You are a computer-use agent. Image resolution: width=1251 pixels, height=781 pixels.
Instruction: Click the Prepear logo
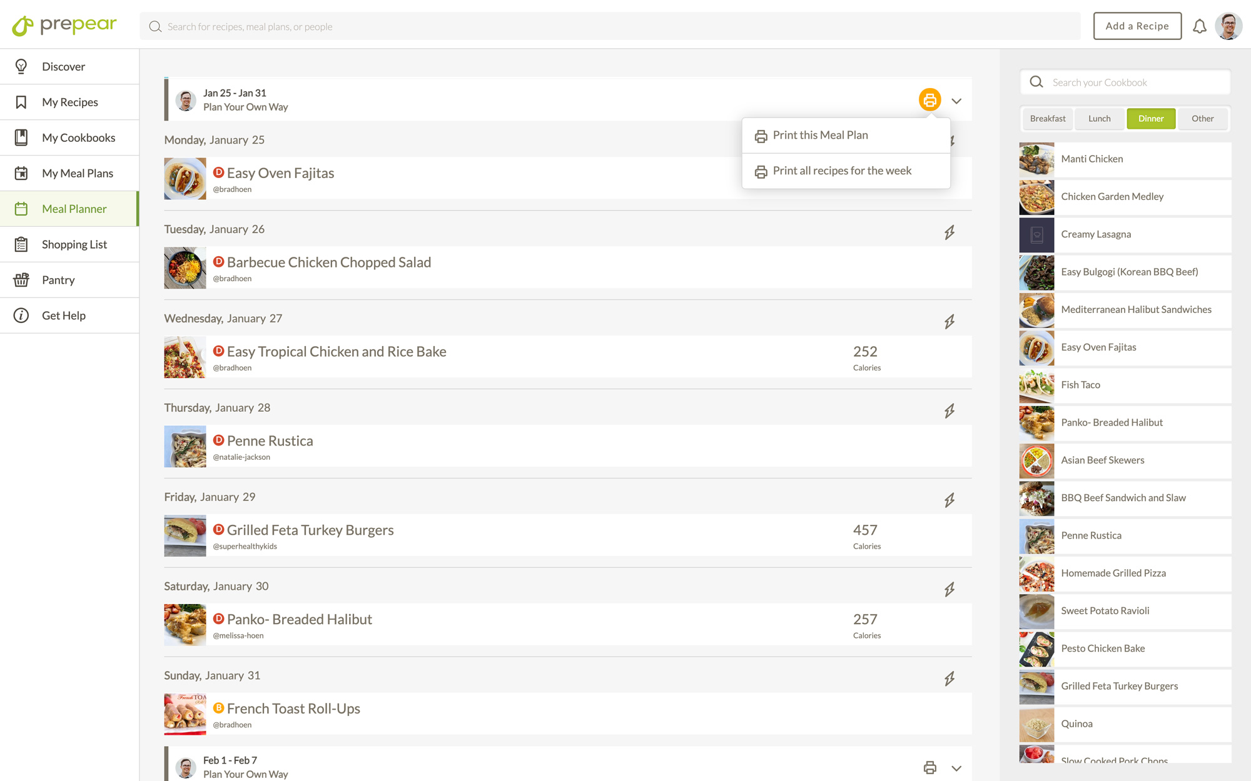(x=64, y=26)
